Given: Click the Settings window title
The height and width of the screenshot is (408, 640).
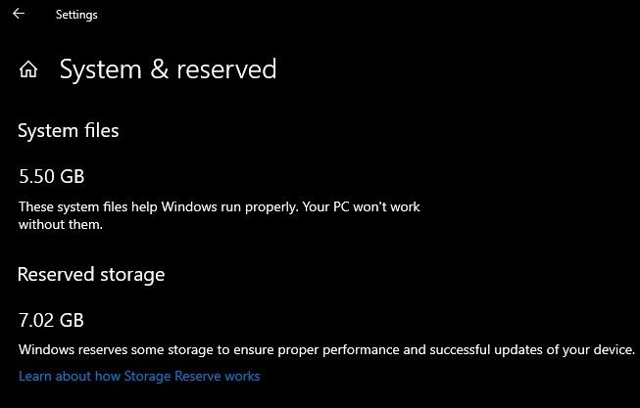Looking at the screenshot, I should tap(76, 15).
